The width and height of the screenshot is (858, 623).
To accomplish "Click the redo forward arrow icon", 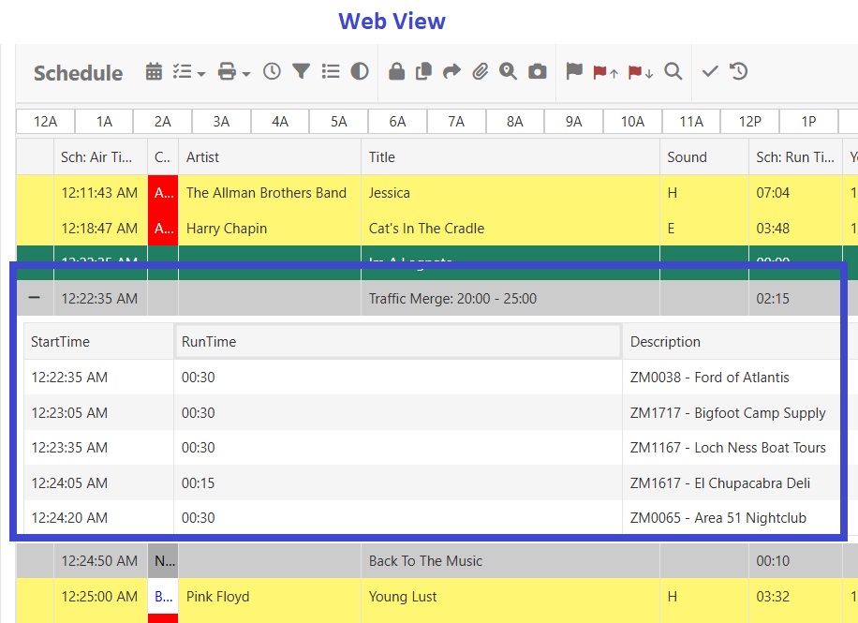I will click(451, 71).
